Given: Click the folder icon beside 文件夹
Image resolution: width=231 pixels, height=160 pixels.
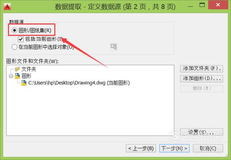Looking at the screenshot, I should (x=17, y=69).
